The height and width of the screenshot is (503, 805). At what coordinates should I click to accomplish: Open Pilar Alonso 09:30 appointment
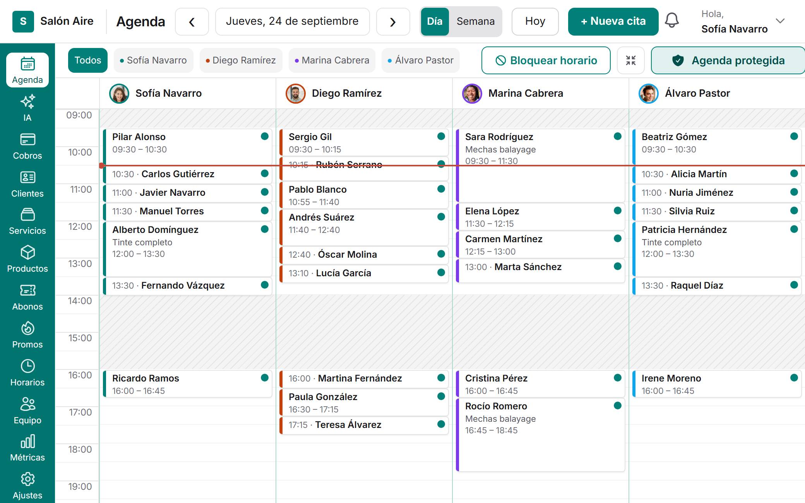click(188, 147)
